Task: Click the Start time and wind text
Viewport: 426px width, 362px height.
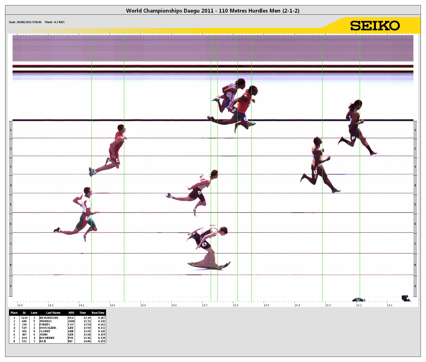Action: tap(36, 22)
